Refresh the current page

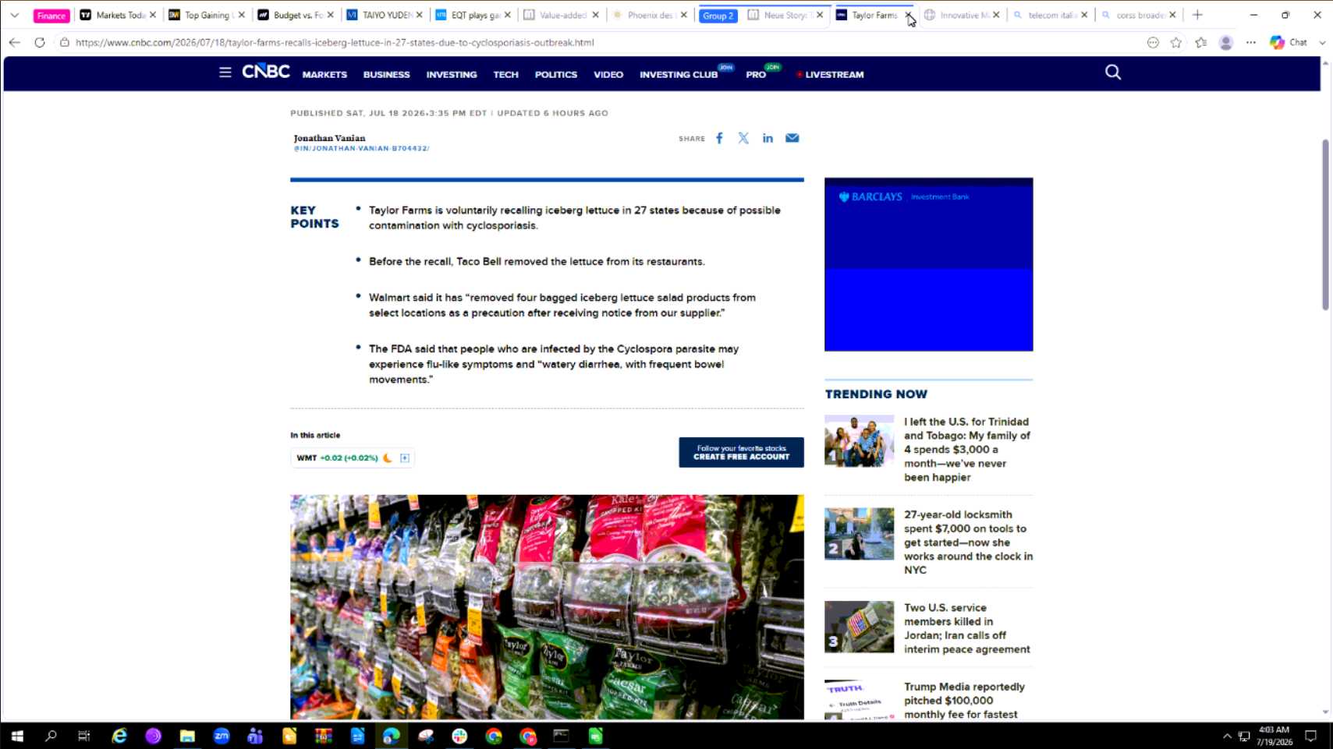(x=40, y=42)
